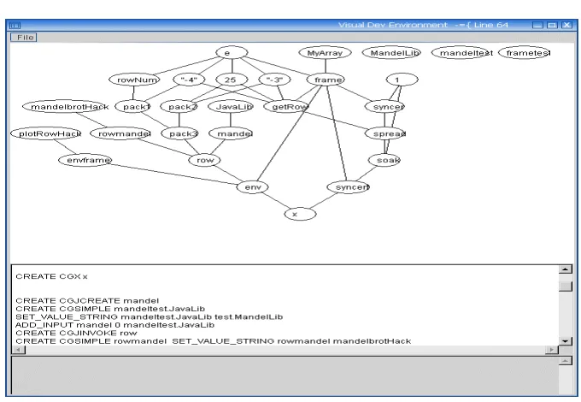Select the "-3" node
This screenshot has width=581, height=402.
coord(274,80)
